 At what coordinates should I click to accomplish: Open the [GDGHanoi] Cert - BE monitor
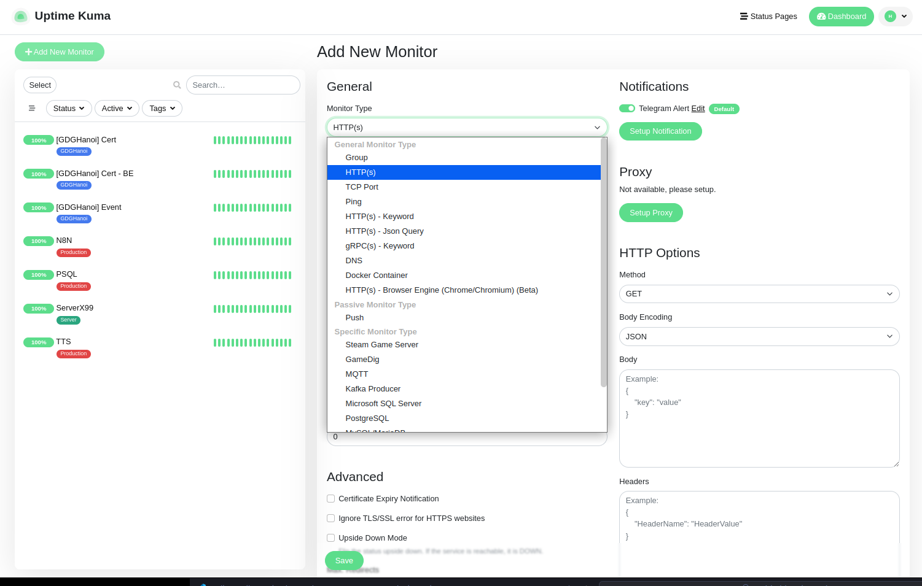[95, 174]
